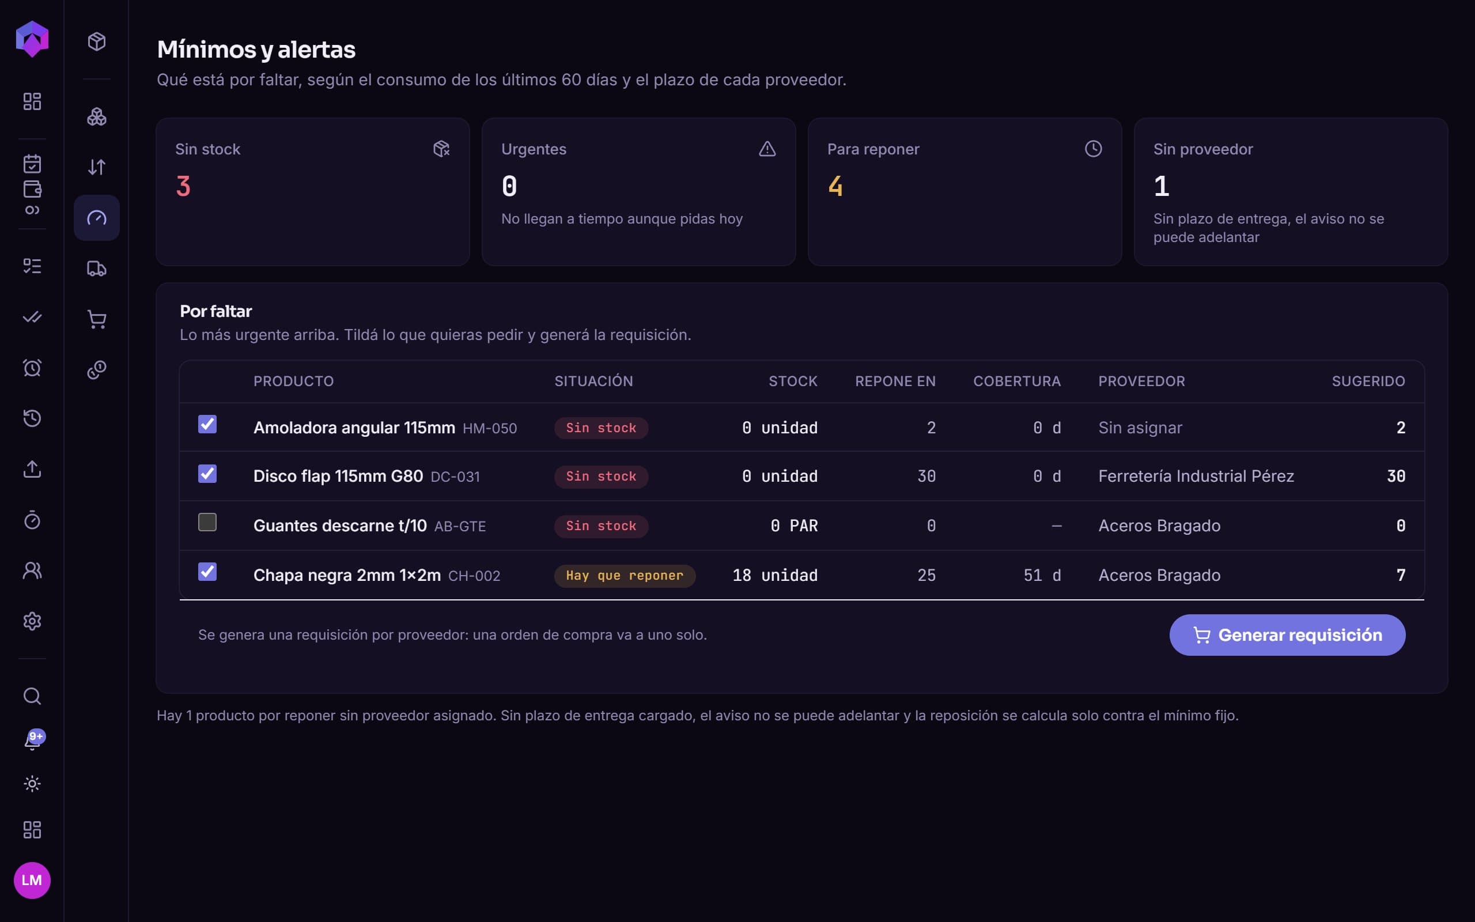This screenshot has width=1475, height=922.
Task: Click the SUGERIDO column header
Action: (1368, 381)
